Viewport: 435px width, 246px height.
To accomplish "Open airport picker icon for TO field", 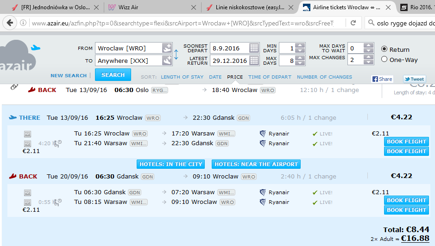I will [x=167, y=61].
